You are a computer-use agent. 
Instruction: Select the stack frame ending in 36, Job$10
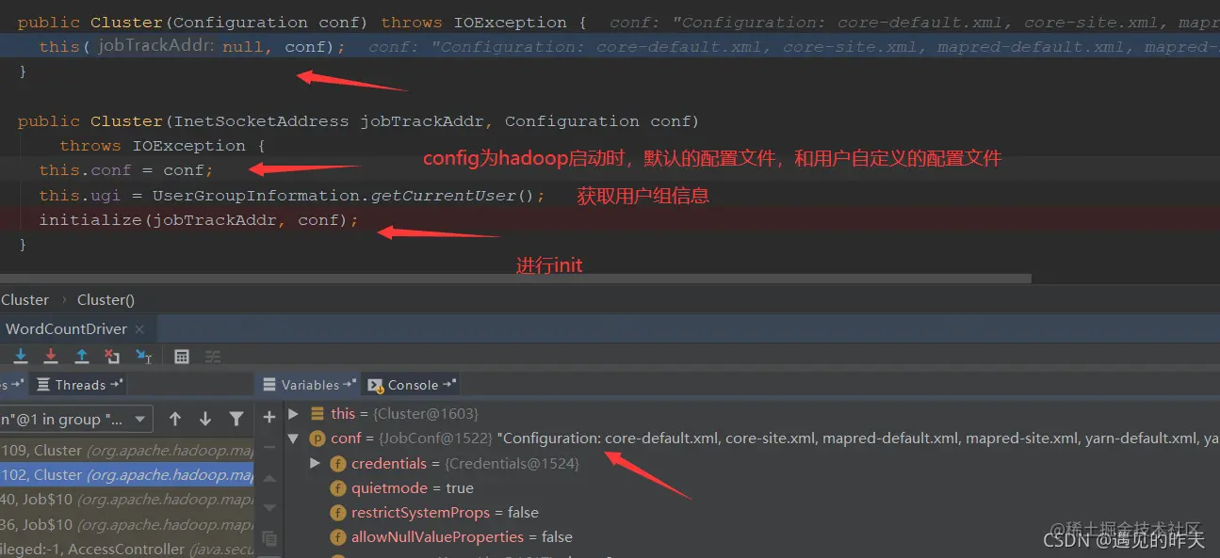(x=127, y=524)
